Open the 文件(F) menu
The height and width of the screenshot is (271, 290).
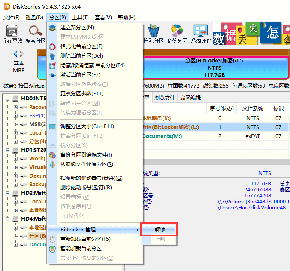click(12, 18)
